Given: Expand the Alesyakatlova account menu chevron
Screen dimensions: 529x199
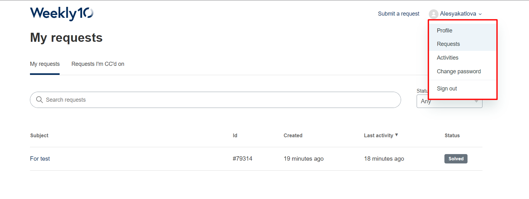Looking at the screenshot, I should (x=480, y=14).
